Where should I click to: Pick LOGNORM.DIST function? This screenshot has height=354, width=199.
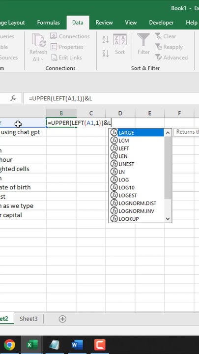(137, 203)
